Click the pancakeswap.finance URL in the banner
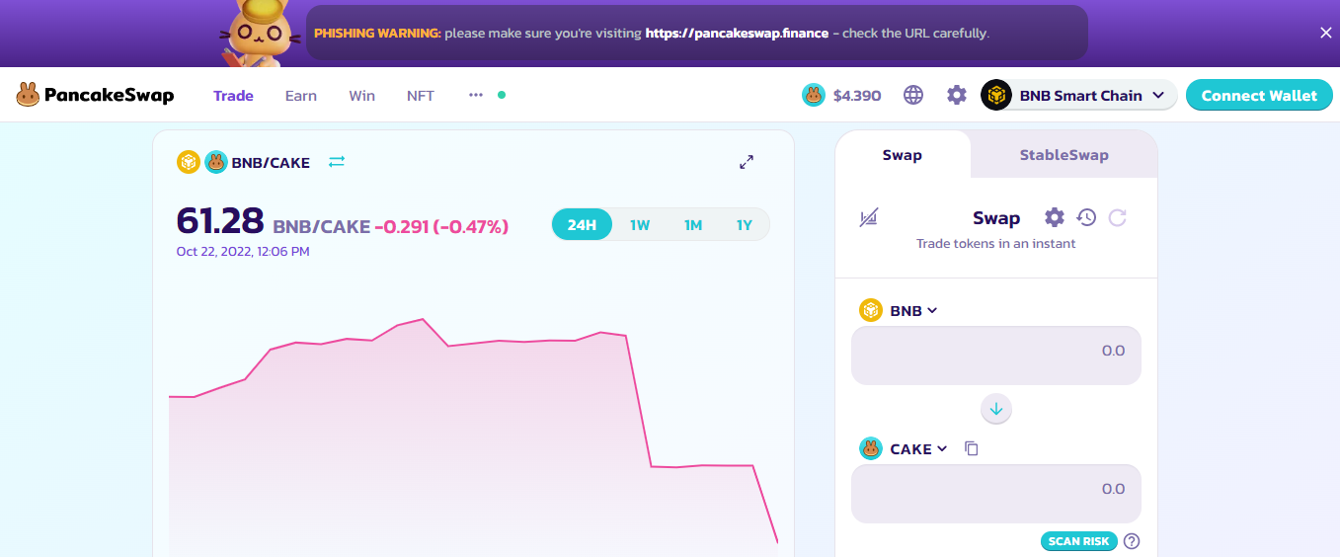Screen dimensions: 1340x557 tap(737, 34)
